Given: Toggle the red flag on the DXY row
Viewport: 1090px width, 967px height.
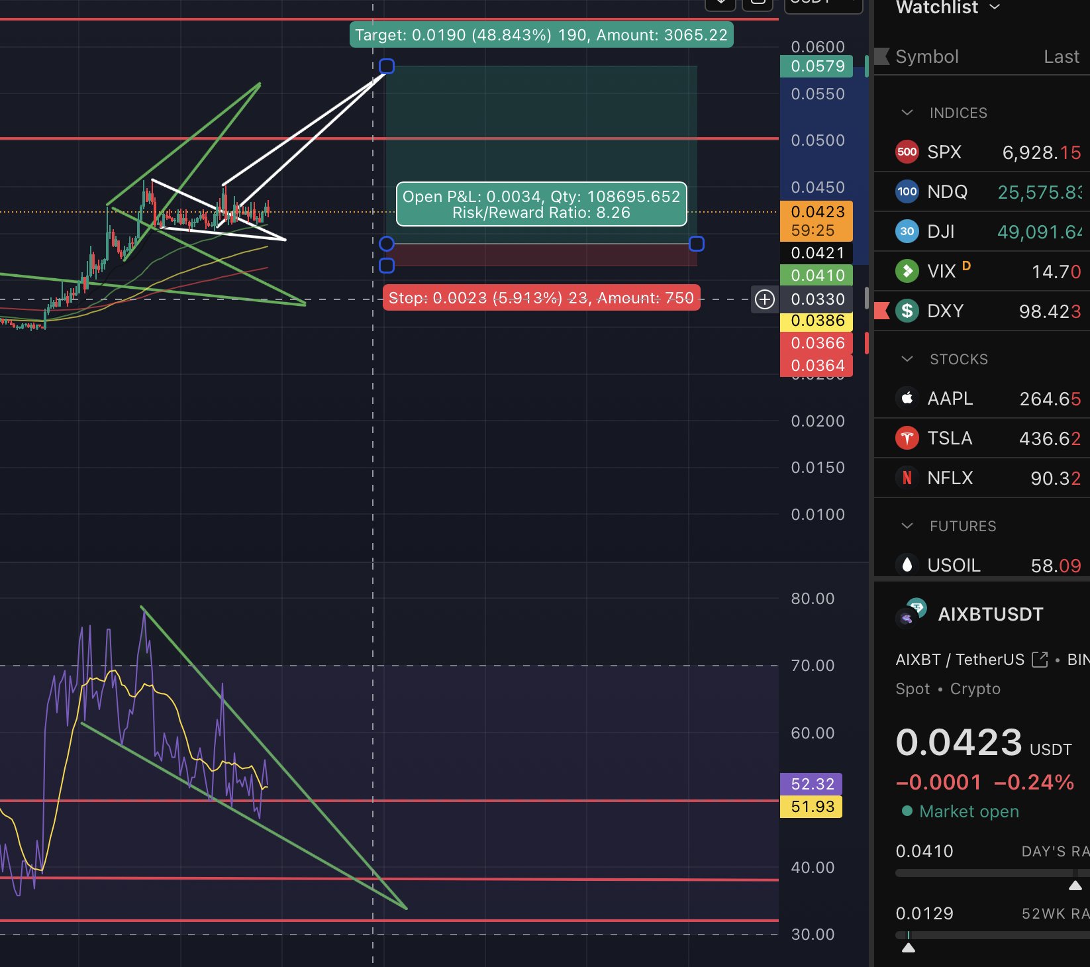Looking at the screenshot, I should coord(881,311).
